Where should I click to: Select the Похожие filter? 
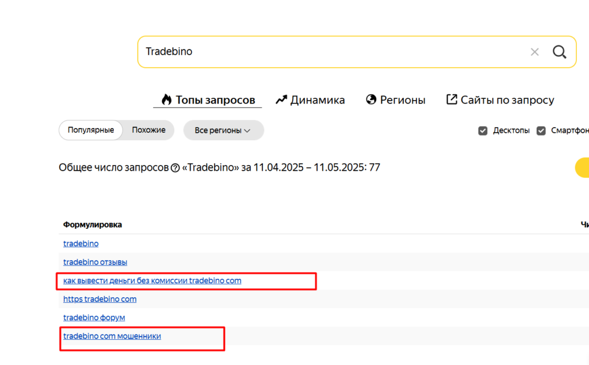point(148,130)
